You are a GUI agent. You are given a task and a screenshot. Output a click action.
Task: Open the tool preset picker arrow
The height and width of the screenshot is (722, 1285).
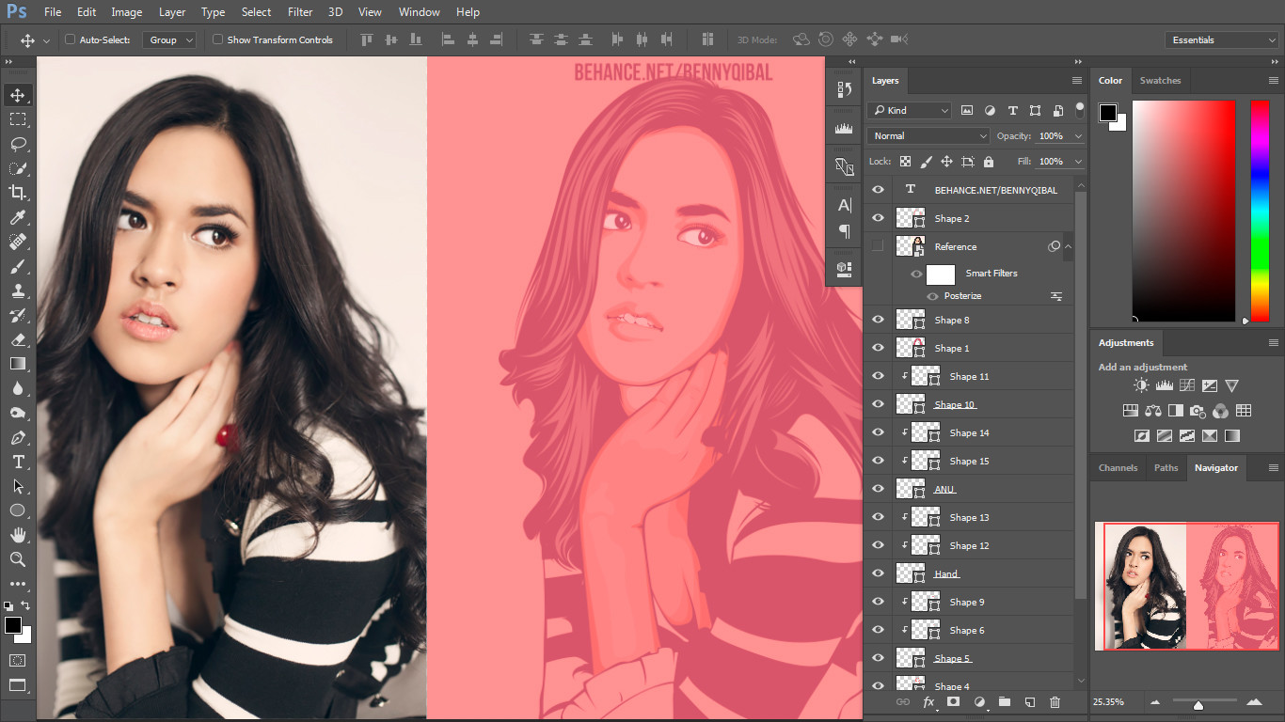[x=46, y=40]
